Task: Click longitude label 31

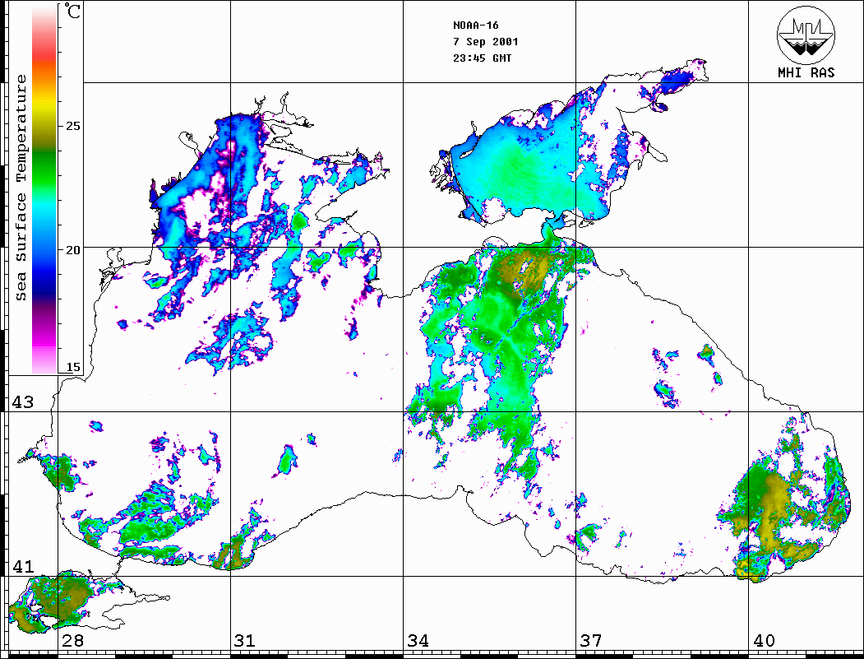Action: pos(245,641)
